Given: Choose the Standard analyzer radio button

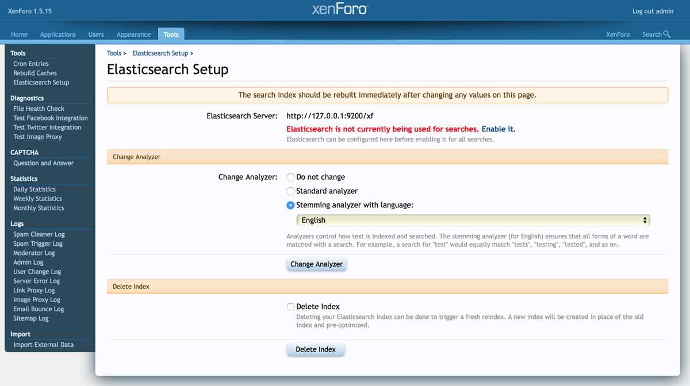Looking at the screenshot, I should point(290,191).
